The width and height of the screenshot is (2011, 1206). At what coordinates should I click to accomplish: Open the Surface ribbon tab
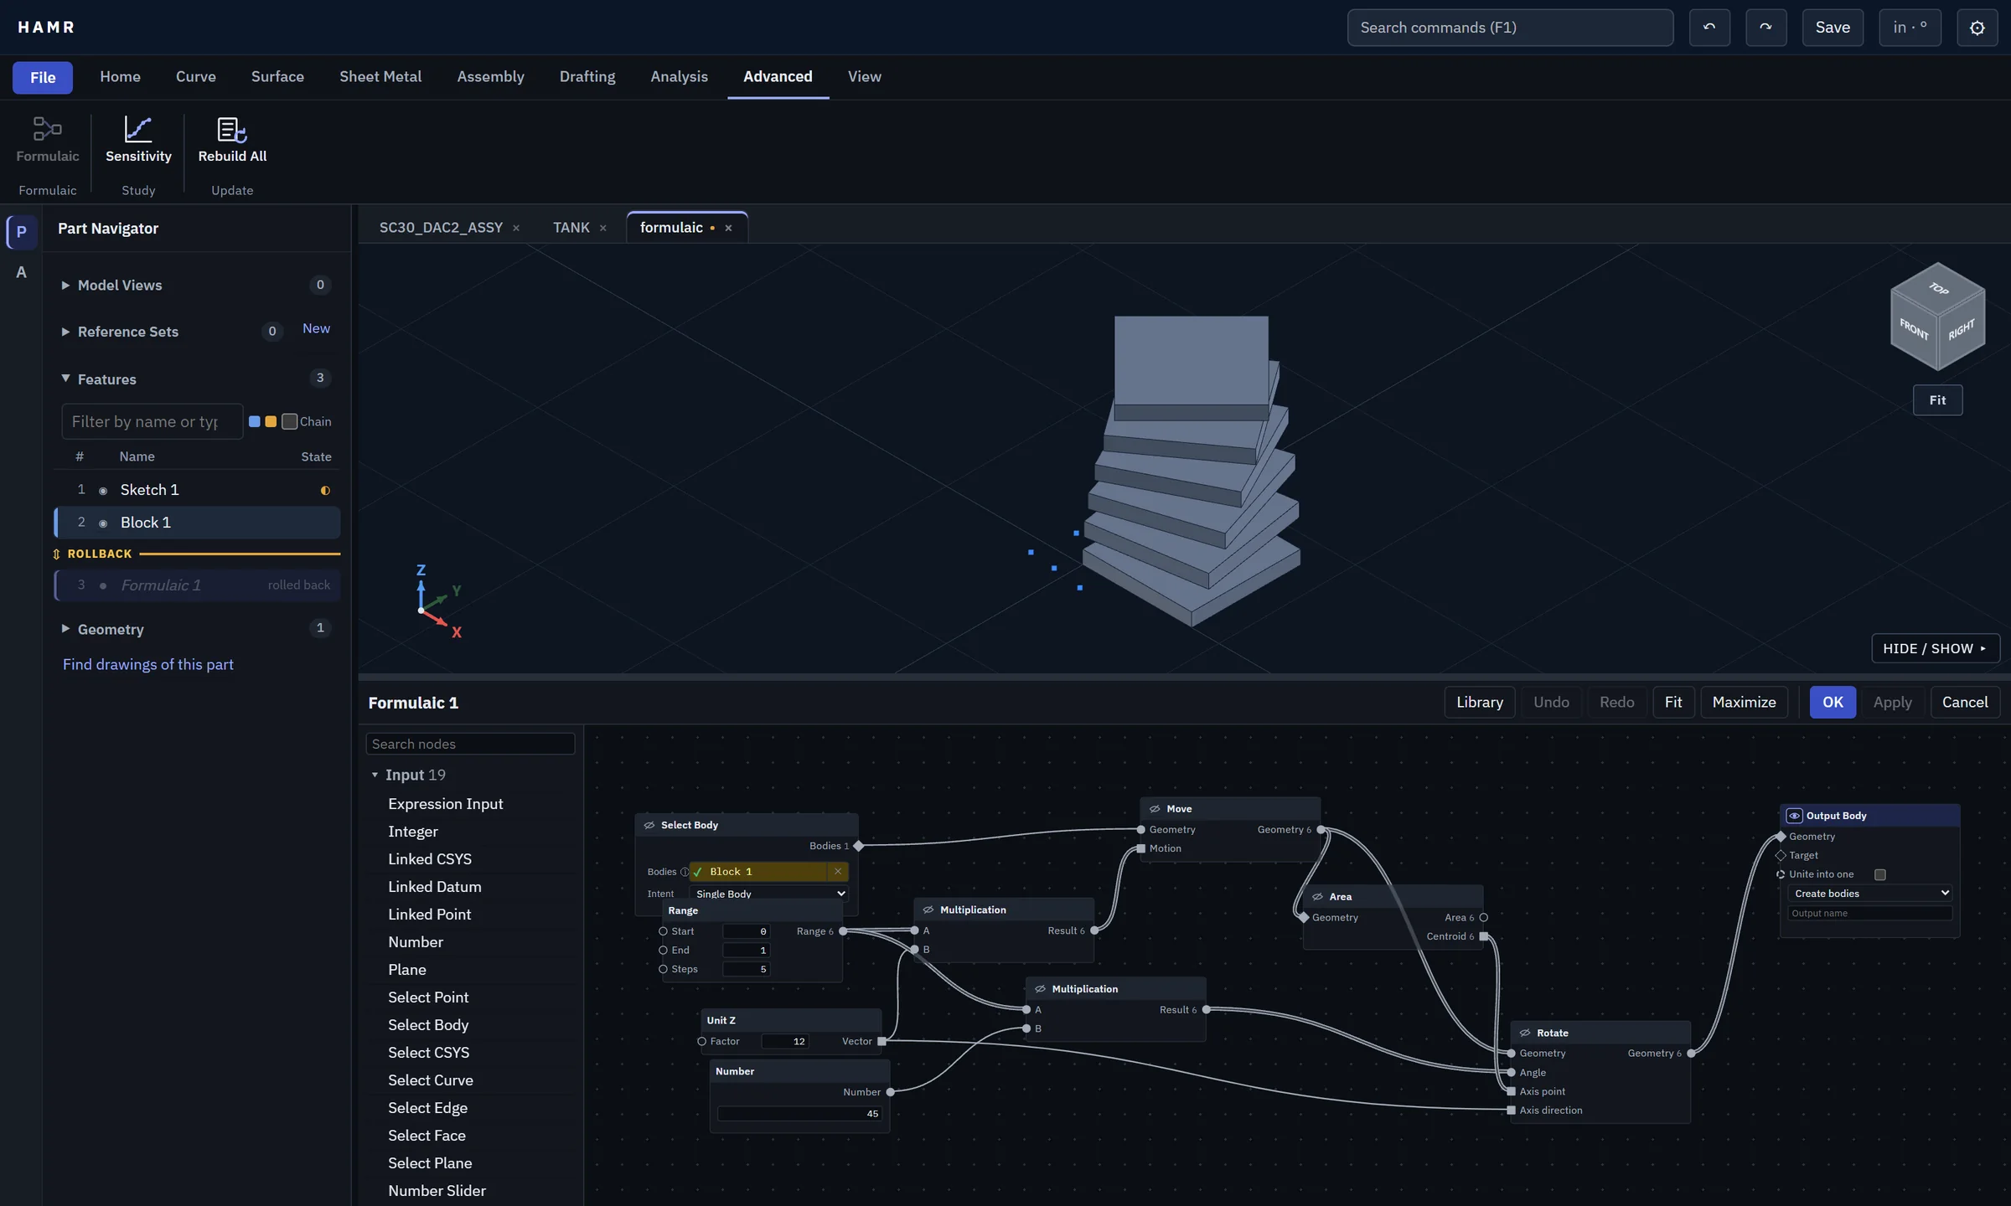coord(277,77)
